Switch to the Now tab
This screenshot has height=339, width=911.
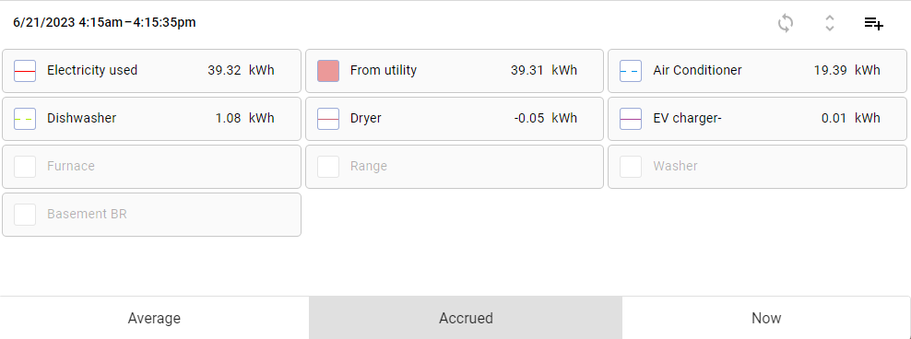(x=766, y=318)
